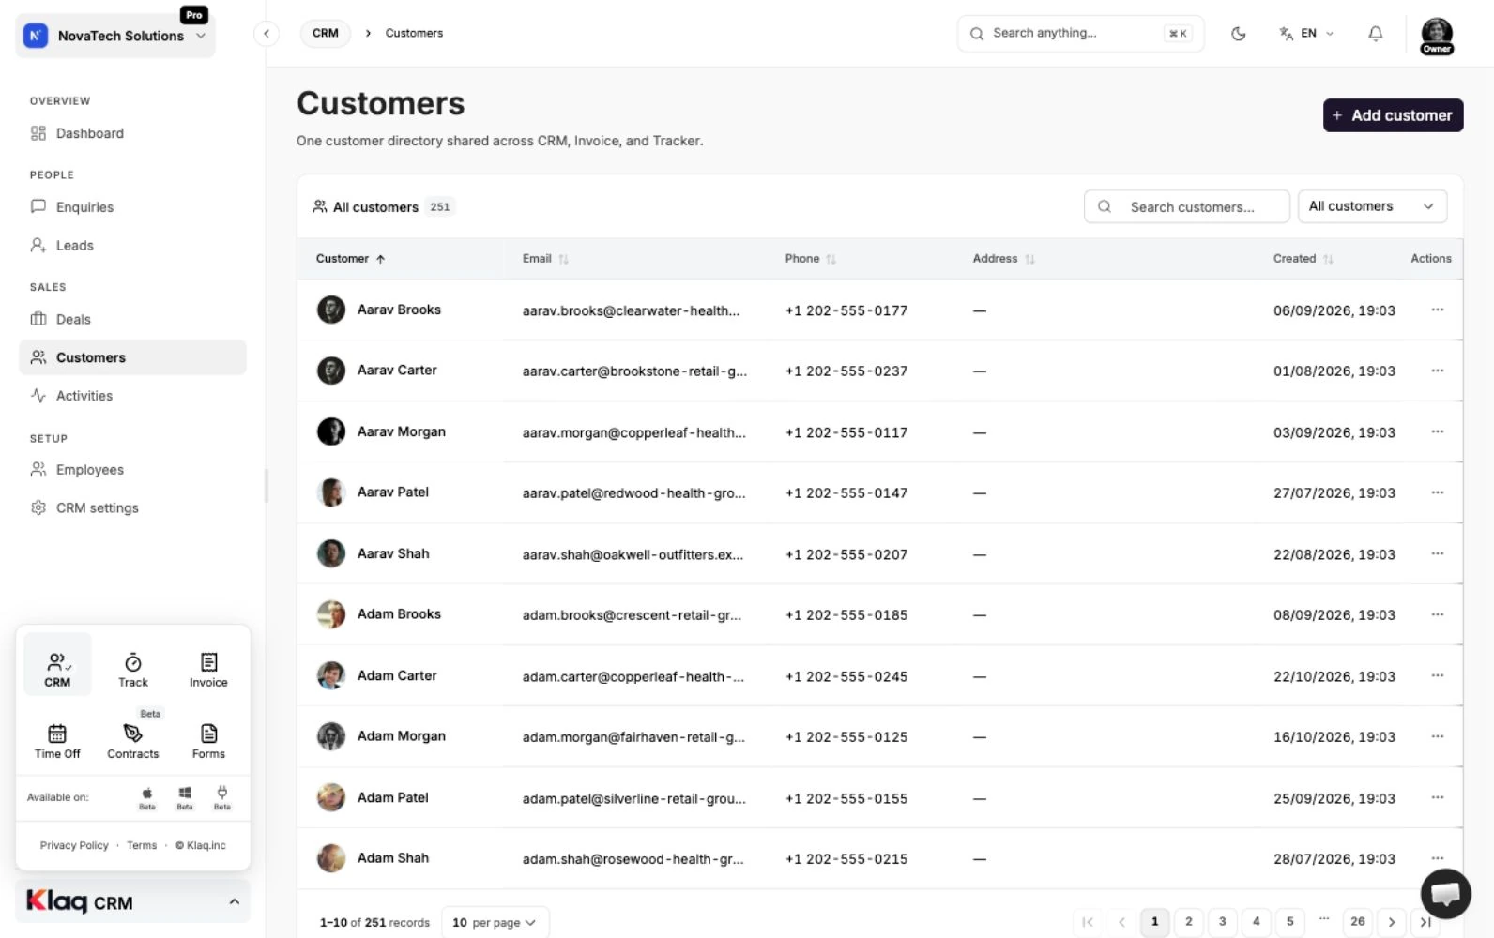The width and height of the screenshot is (1494, 938).
Task: Click the Apple platform download icon
Action: coord(146,797)
